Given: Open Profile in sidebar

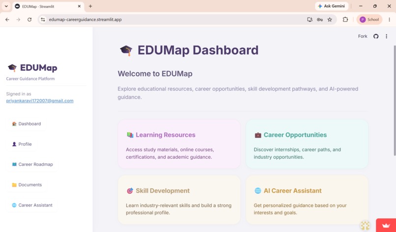Looking at the screenshot, I should click(22, 144).
